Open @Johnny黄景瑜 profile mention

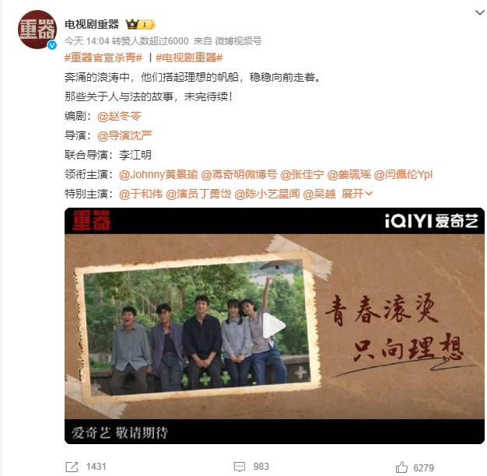click(159, 174)
